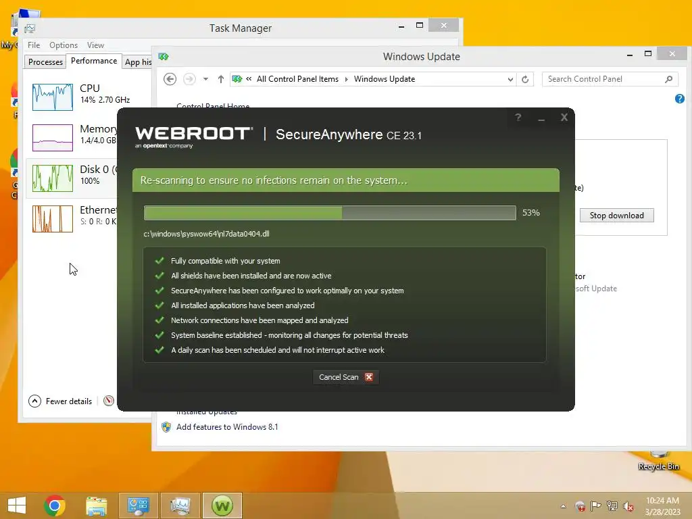Click the taskbar clock showing 10:24 AM
Screen dimensions: 692x519
tap(662, 506)
